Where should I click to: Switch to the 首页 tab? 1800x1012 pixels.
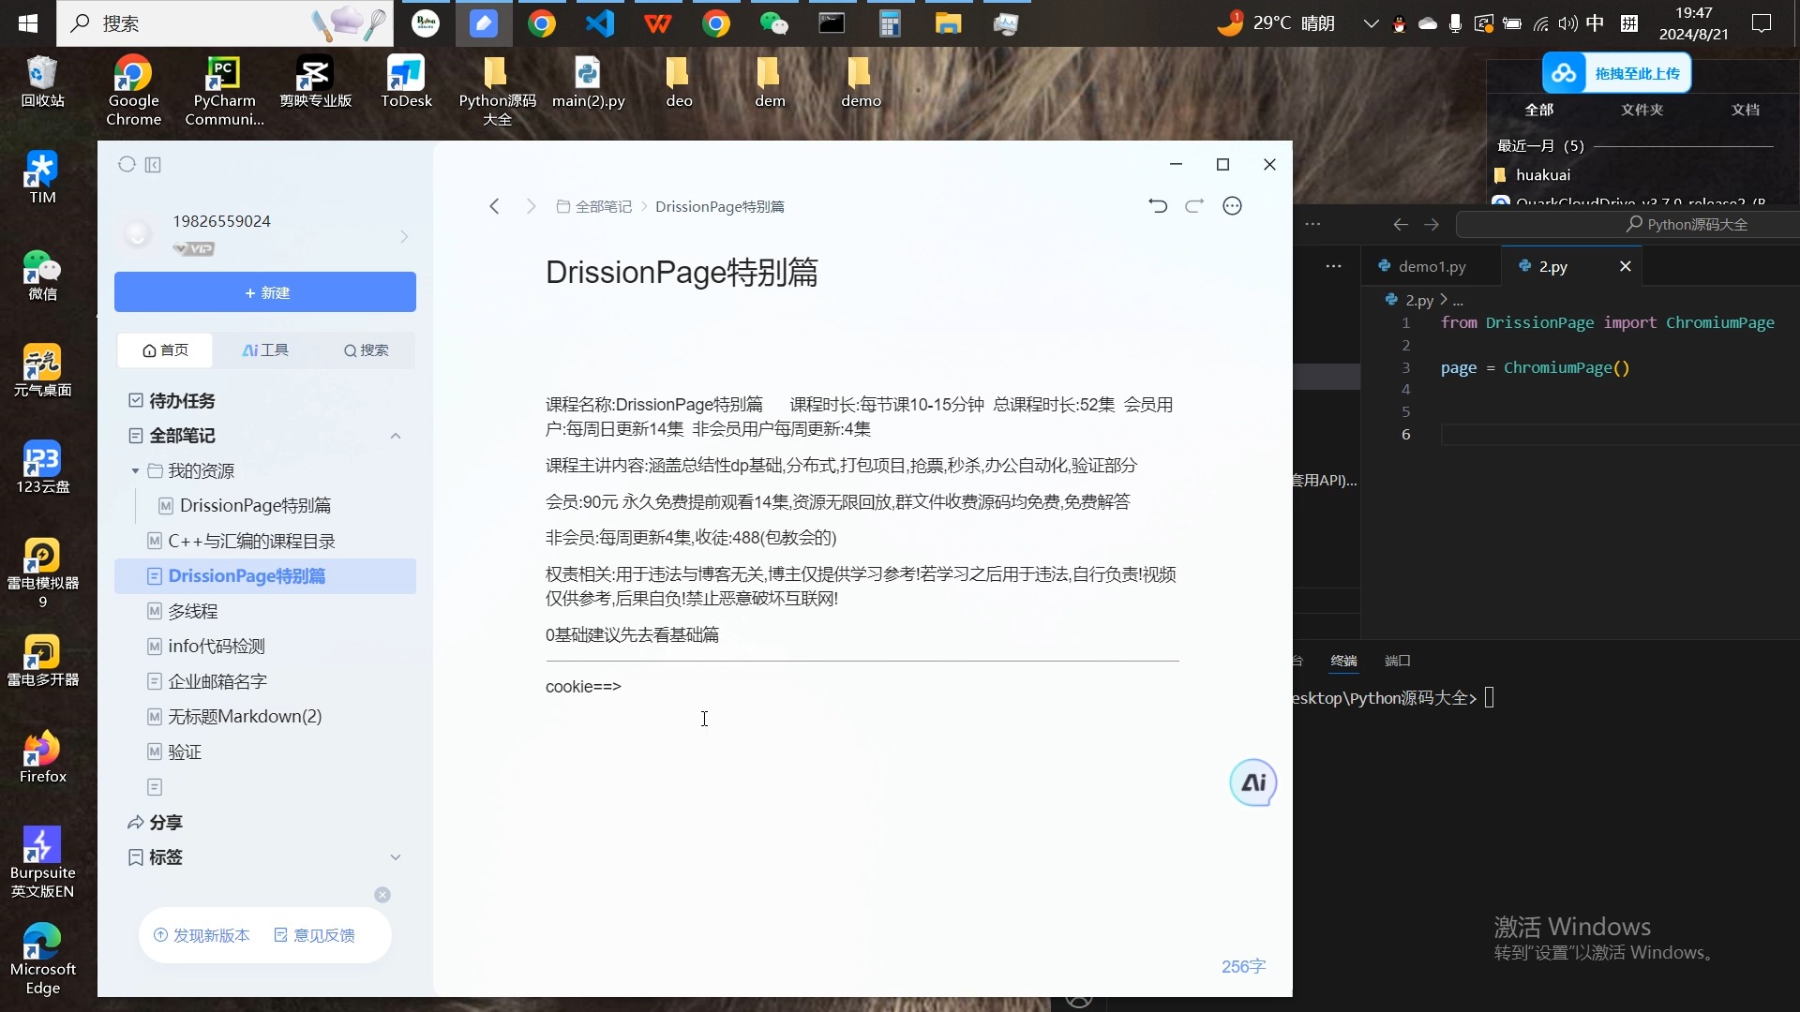point(165,350)
